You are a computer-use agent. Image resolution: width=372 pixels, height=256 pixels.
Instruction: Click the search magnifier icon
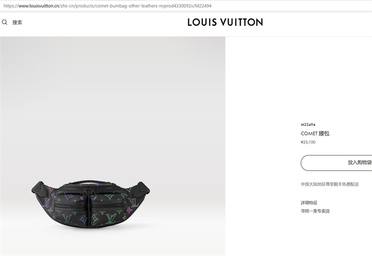click(4, 22)
